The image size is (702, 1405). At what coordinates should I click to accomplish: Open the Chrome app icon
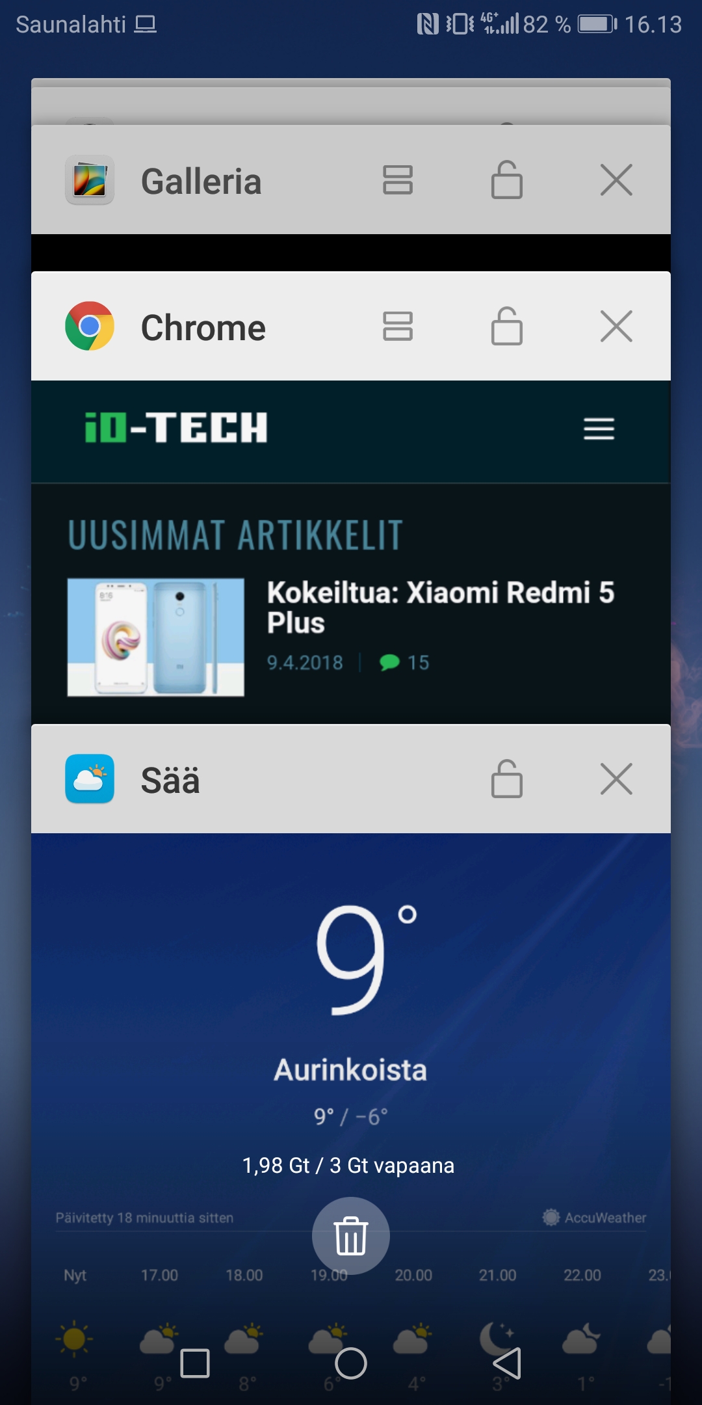click(90, 326)
